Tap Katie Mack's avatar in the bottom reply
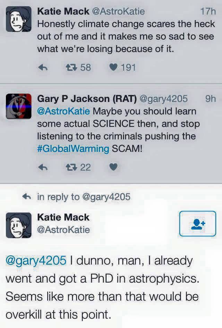The width and height of the screenshot is (222, 328). [19, 225]
